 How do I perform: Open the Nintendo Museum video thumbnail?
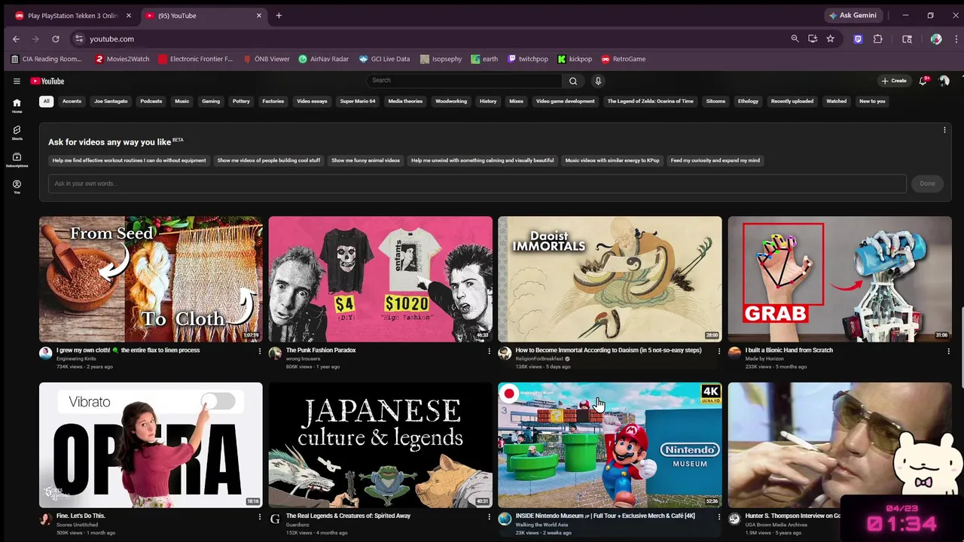[x=610, y=445]
